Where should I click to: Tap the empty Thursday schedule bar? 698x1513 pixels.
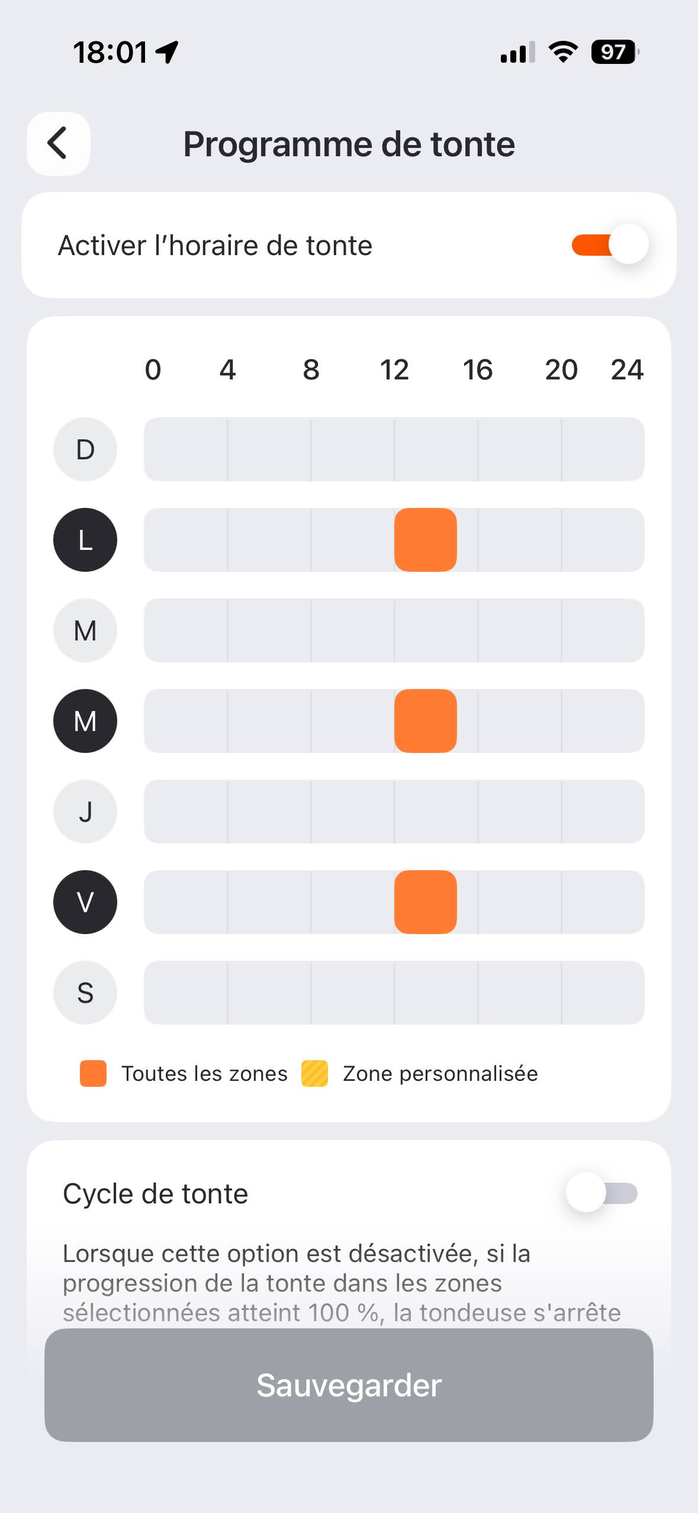pyautogui.click(x=394, y=812)
